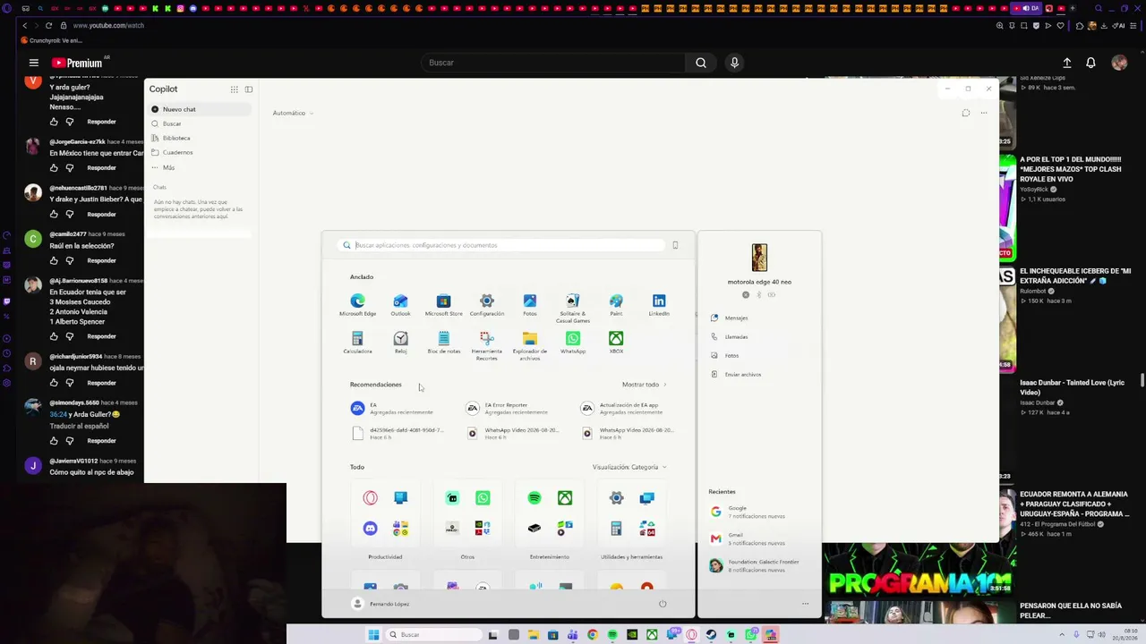This screenshot has height=644, width=1146.
Task: Launch Outlook from the Start menu
Action: coord(400,305)
